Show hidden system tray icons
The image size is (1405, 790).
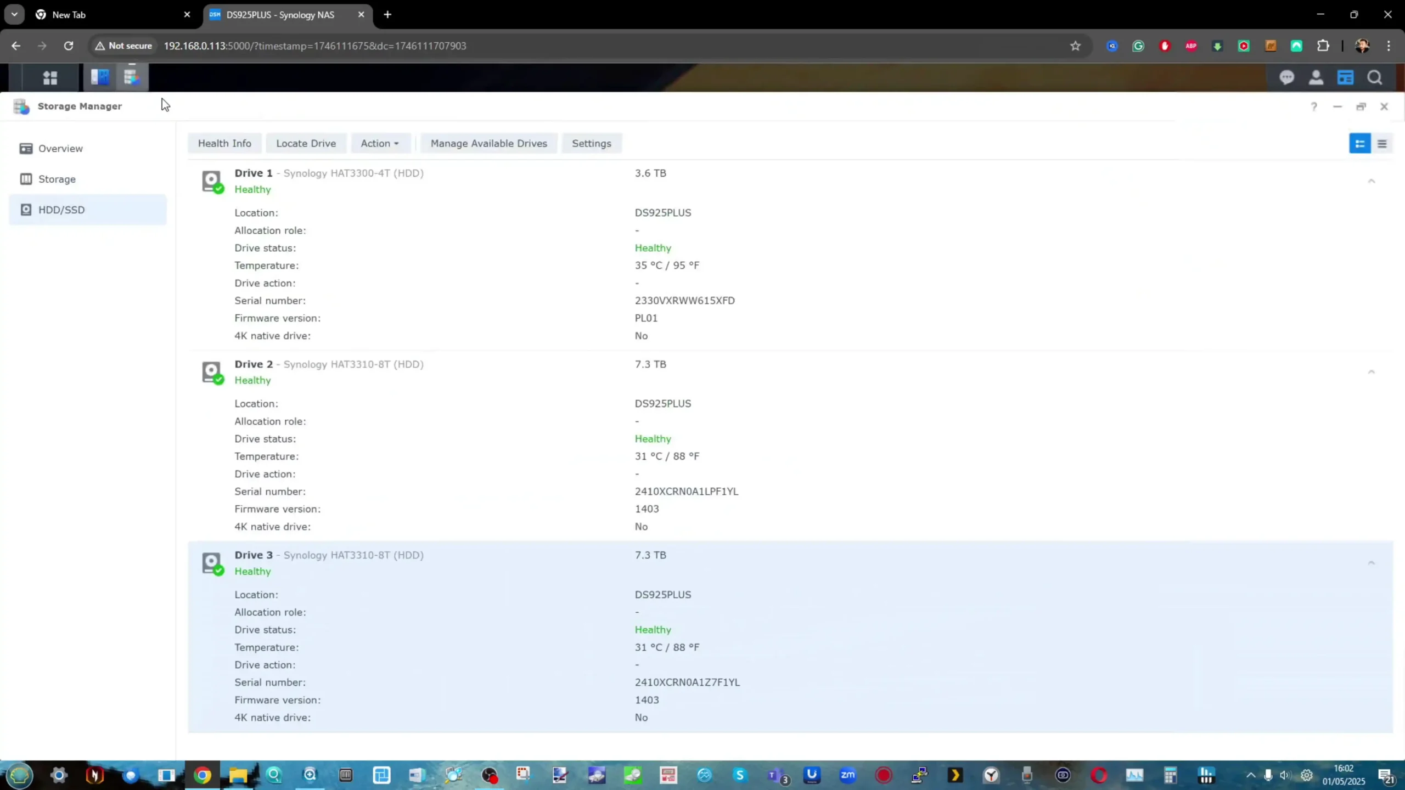(x=1251, y=775)
